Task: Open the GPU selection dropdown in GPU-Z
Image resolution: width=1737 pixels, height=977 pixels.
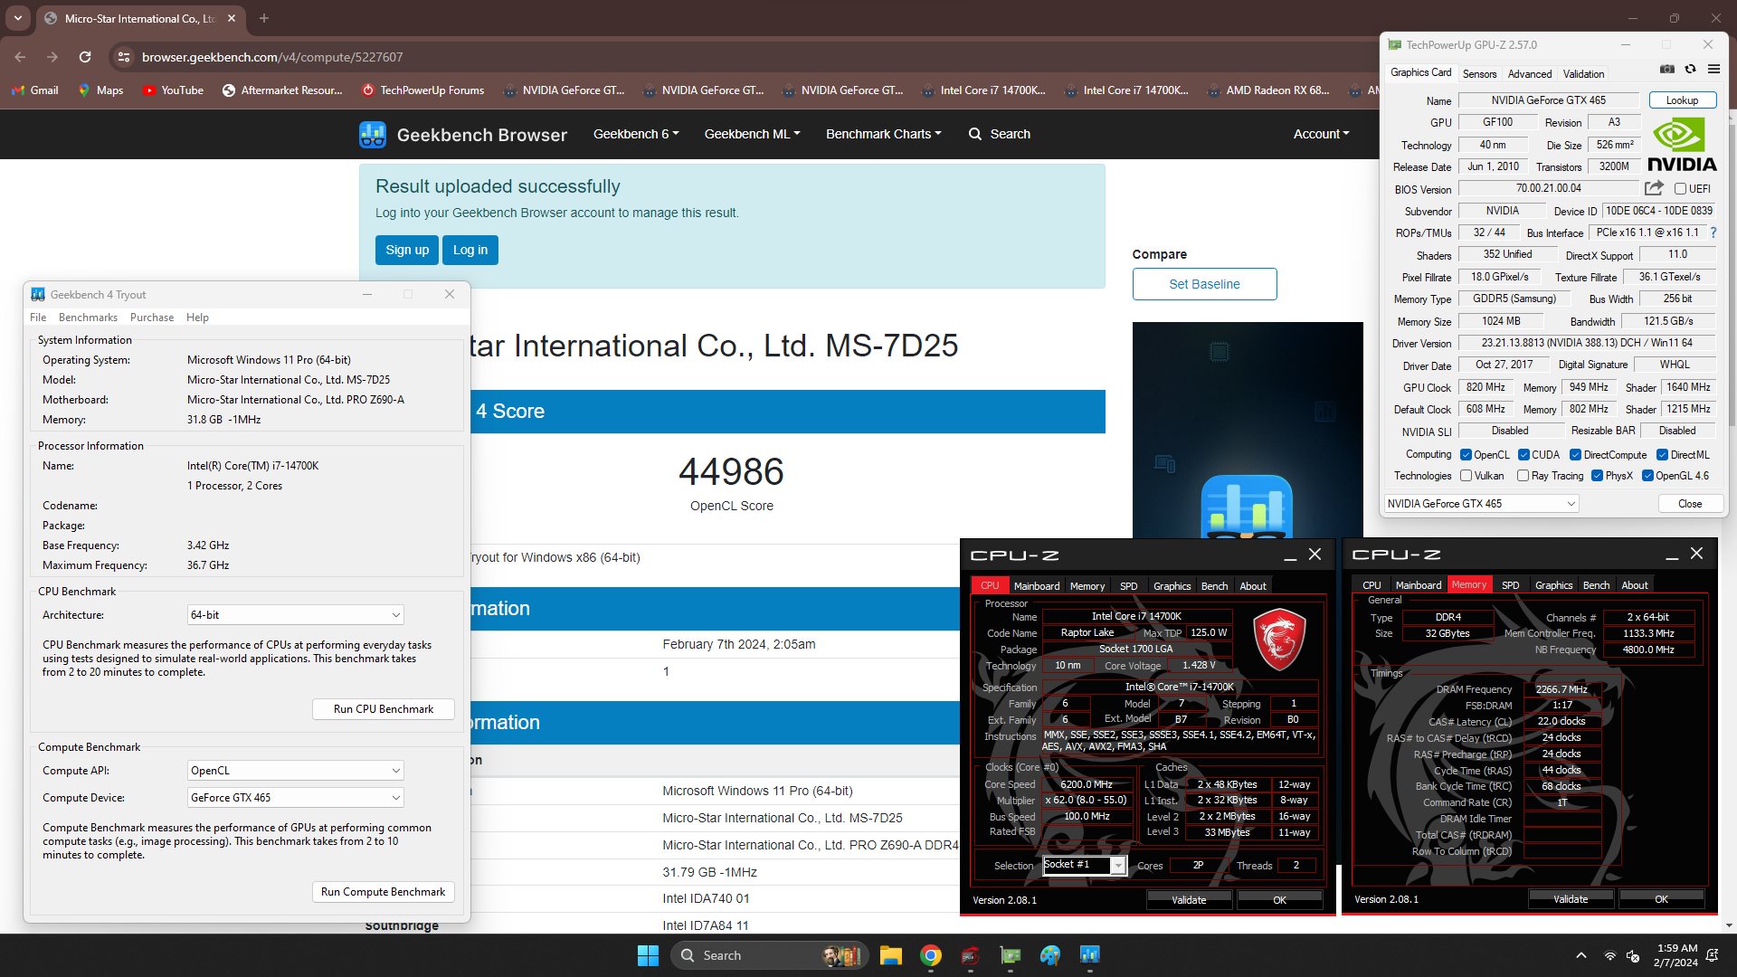Action: coord(1481,504)
